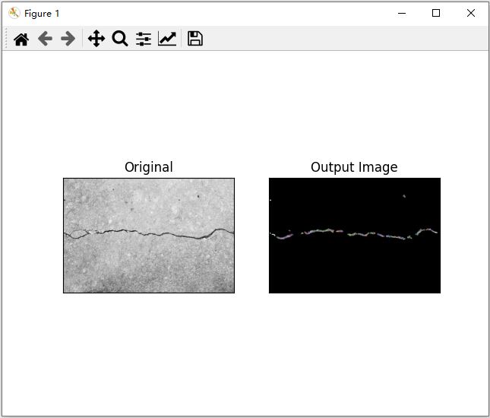Go forward to the next view
490x418 pixels.
68,39
